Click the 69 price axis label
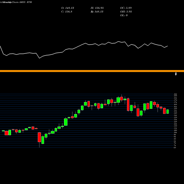Image resolution: width=184 pixels, height=184 pixels. point(175,148)
